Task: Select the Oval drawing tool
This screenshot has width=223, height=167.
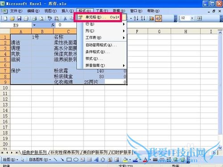Action: [76, 160]
